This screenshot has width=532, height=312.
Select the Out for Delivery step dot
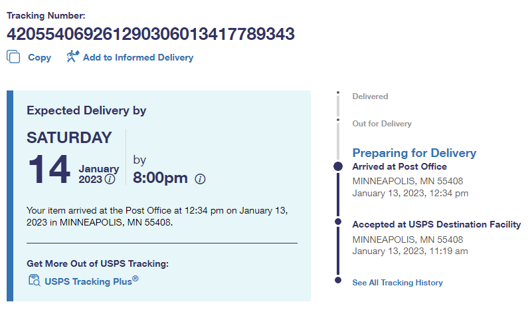(x=338, y=120)
